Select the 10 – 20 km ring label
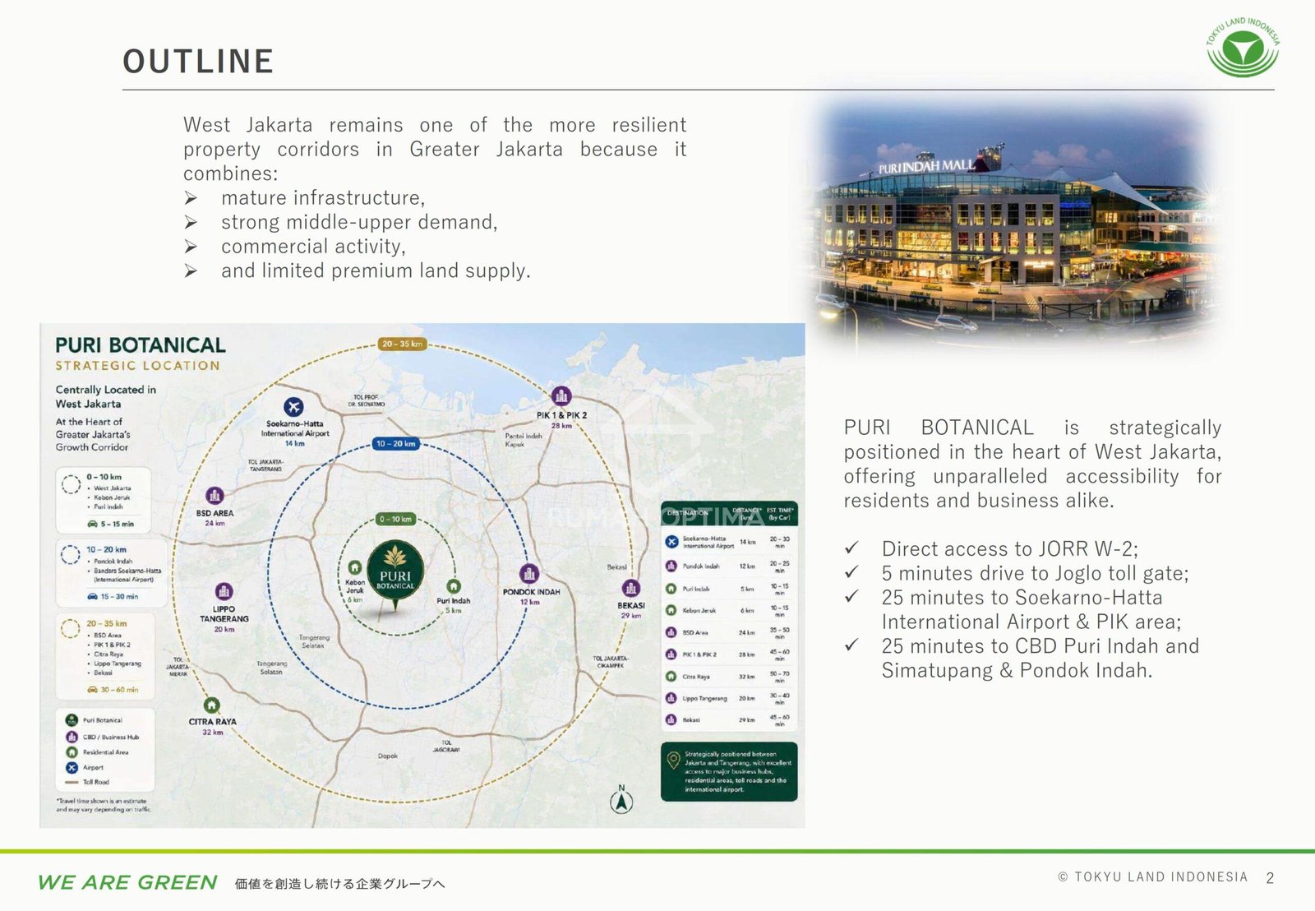Image resolution: width=1315 pixels, height=911 pixels. click(395, 443)
